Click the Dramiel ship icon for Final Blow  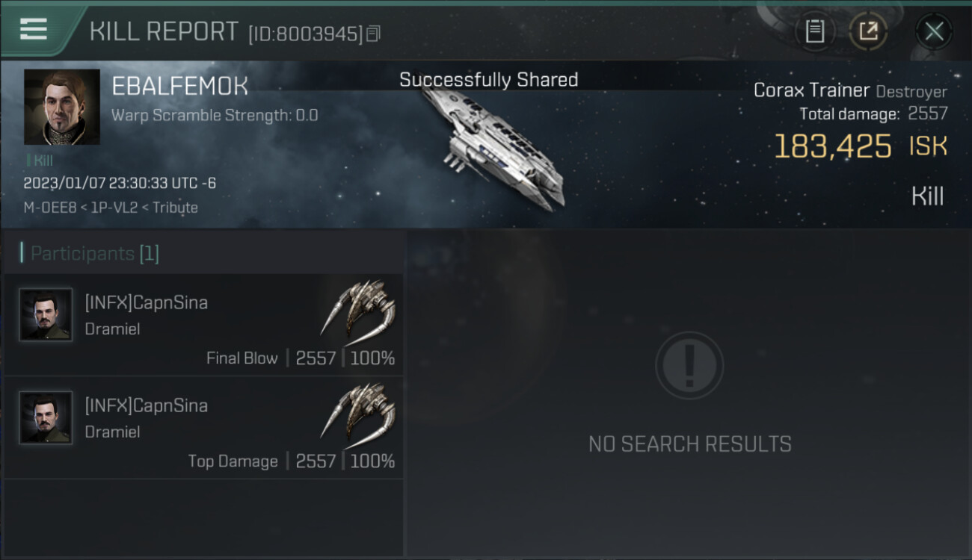tap(358, 308)
